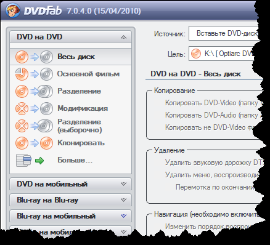Viewport: 270px width, 245px height.
Task: Toggle Перемотка по окончании option
Action: (x=215, y=187)
